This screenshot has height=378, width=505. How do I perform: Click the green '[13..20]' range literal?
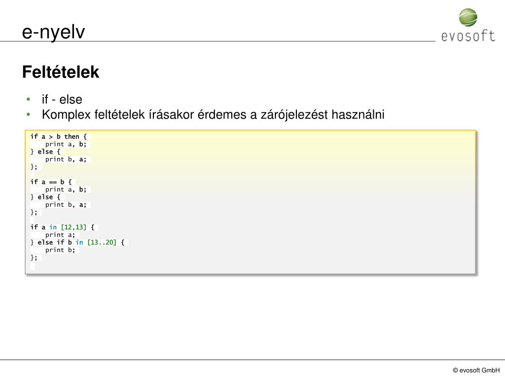click(x=102, y=242)
